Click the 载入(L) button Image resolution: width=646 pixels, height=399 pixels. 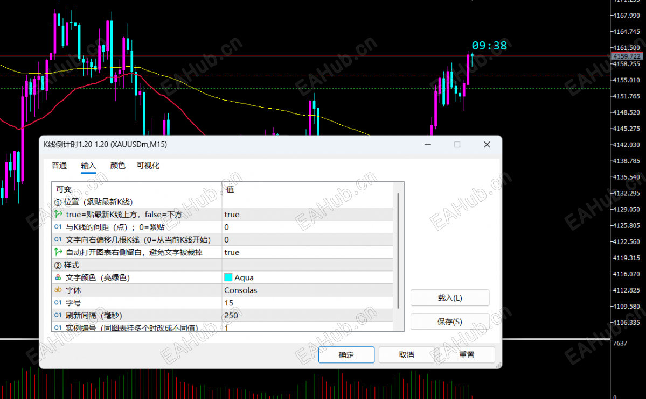pos(450,297)
